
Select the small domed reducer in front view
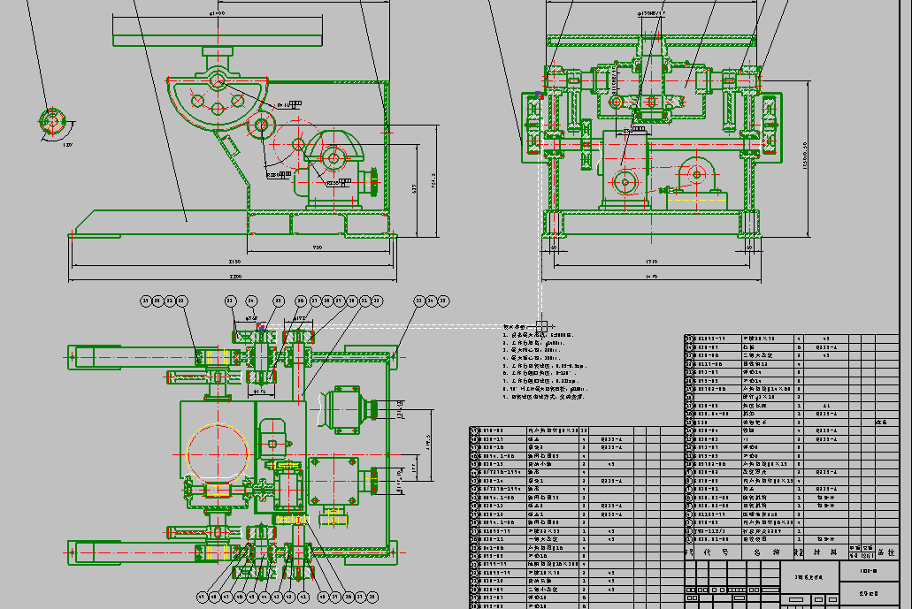click(693, 171)
